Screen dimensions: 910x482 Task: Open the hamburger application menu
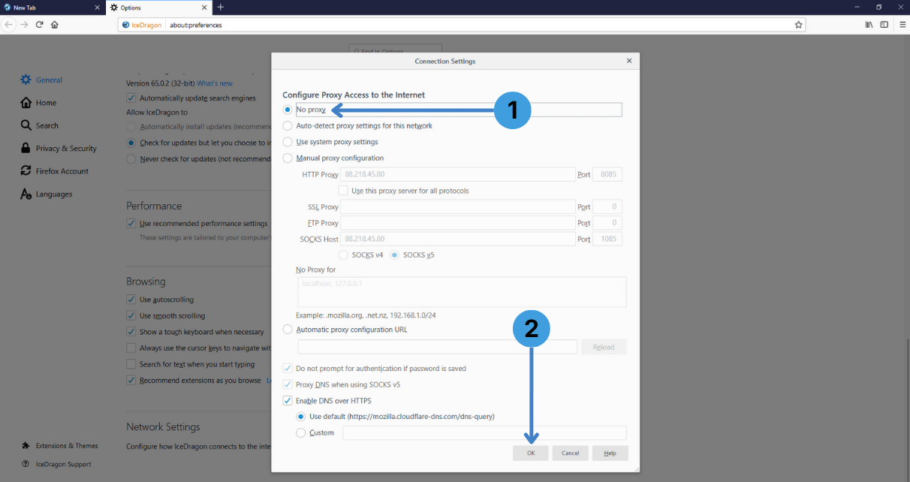pos(902,25)
